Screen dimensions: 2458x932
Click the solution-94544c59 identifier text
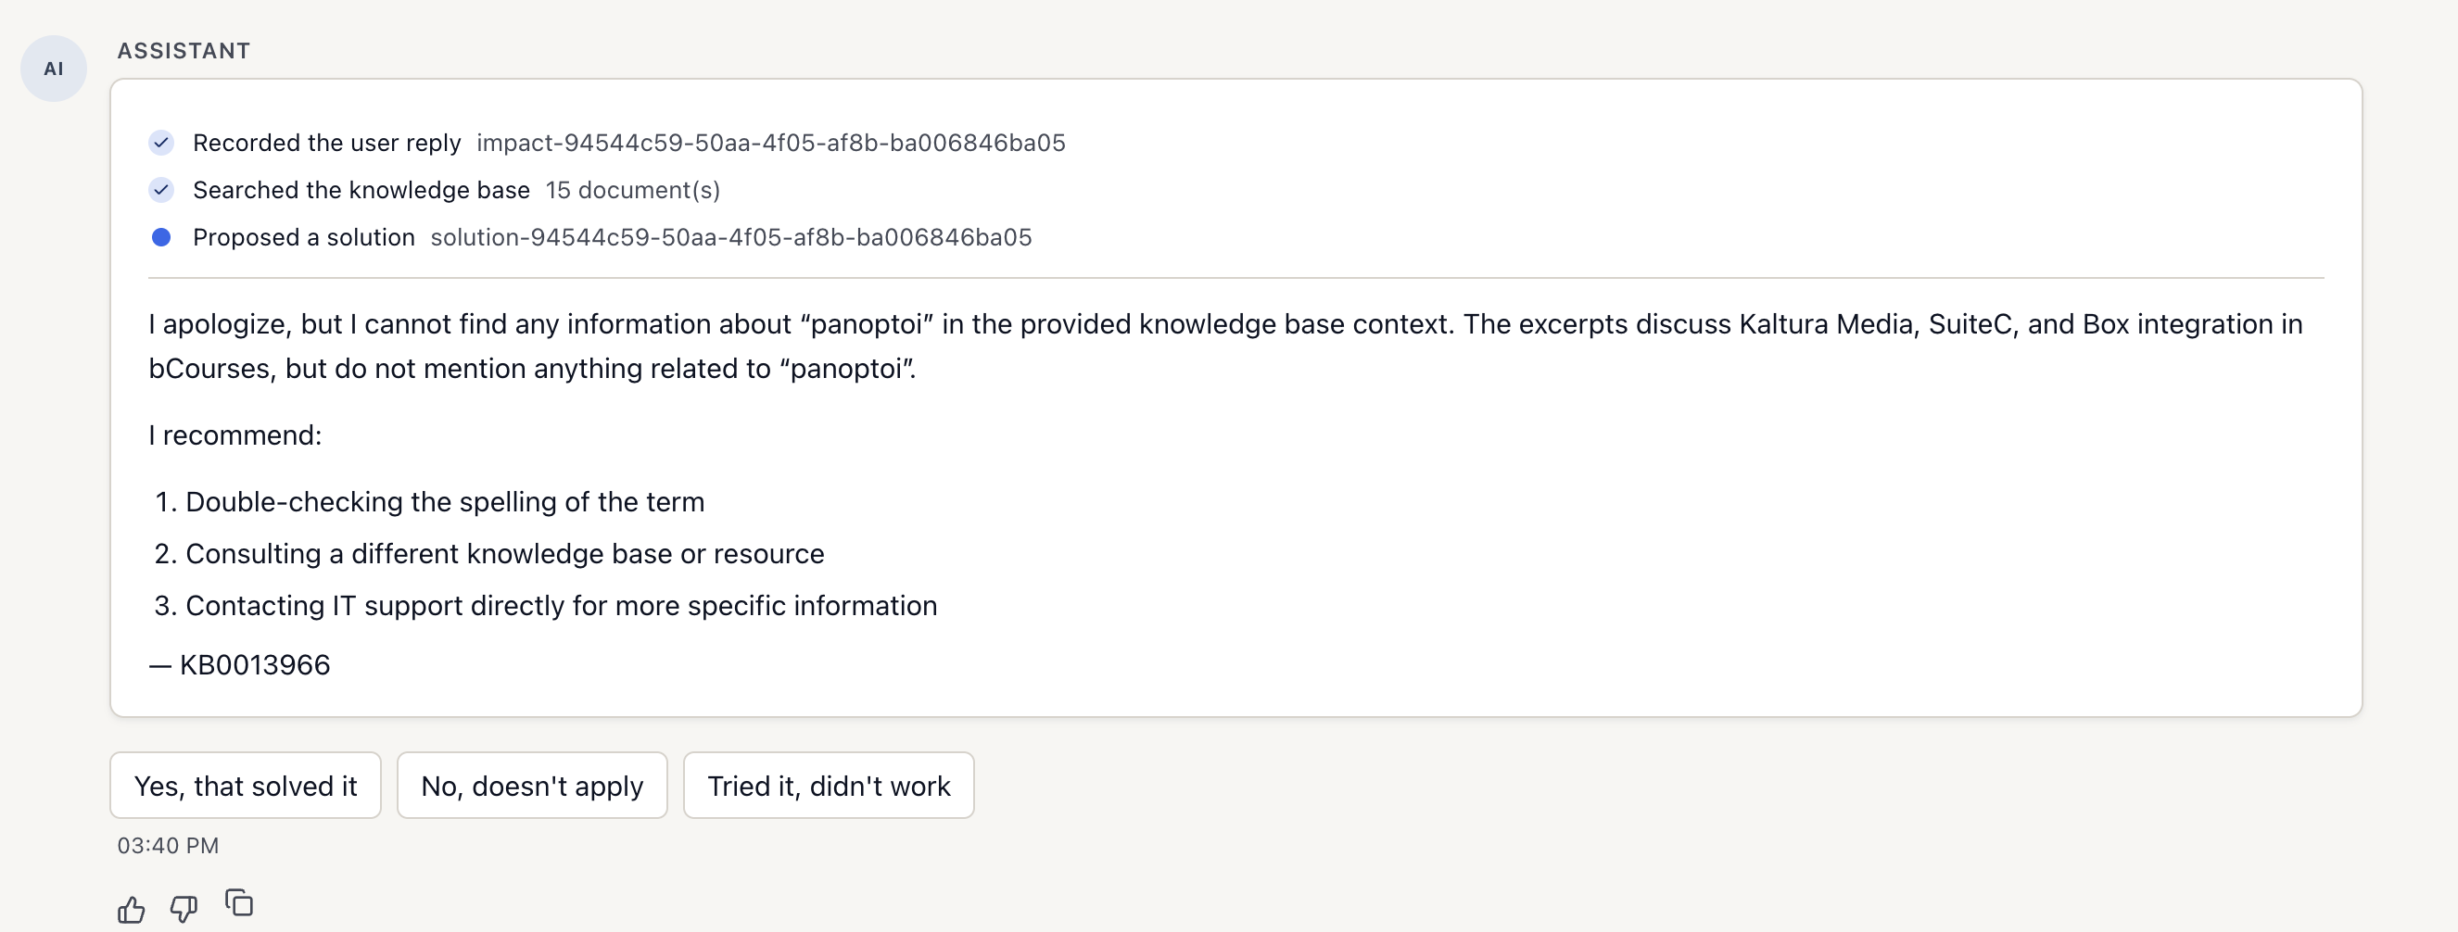pyautogui.click(x=731, y=237)
